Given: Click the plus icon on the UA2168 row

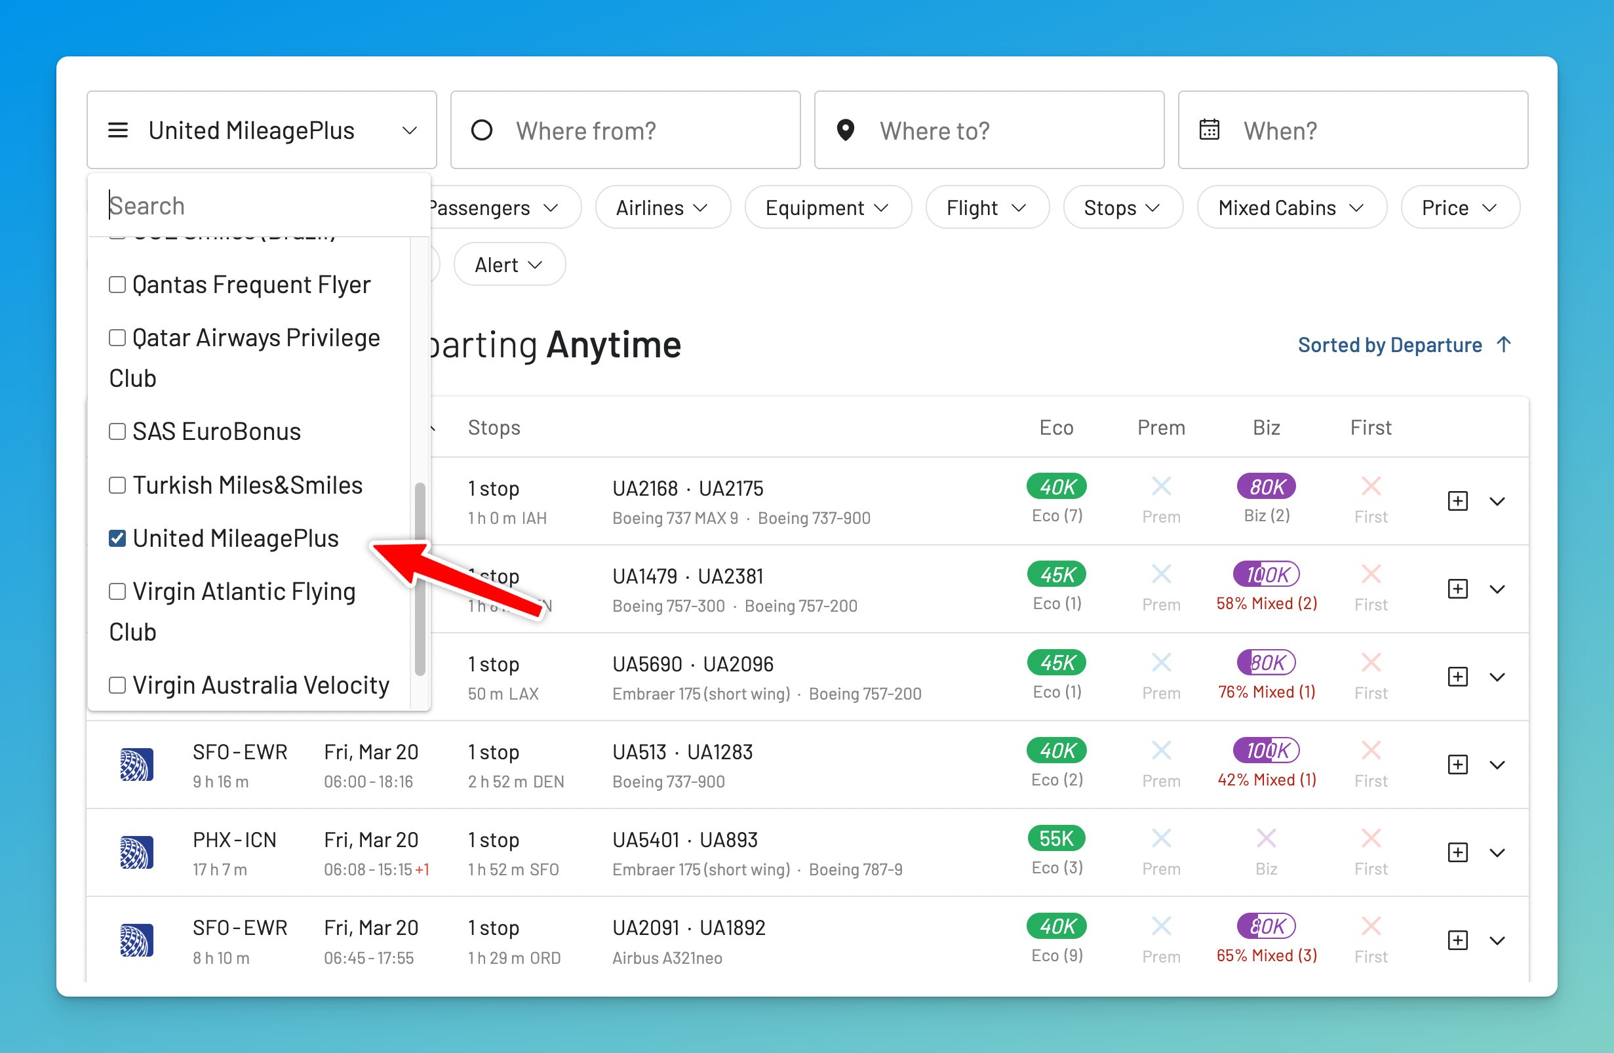Looking at the screenshot, I should [x=1457, y=501].
